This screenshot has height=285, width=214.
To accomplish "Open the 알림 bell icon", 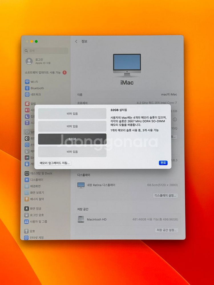I will pyautogui.click(x=27, y=104).
